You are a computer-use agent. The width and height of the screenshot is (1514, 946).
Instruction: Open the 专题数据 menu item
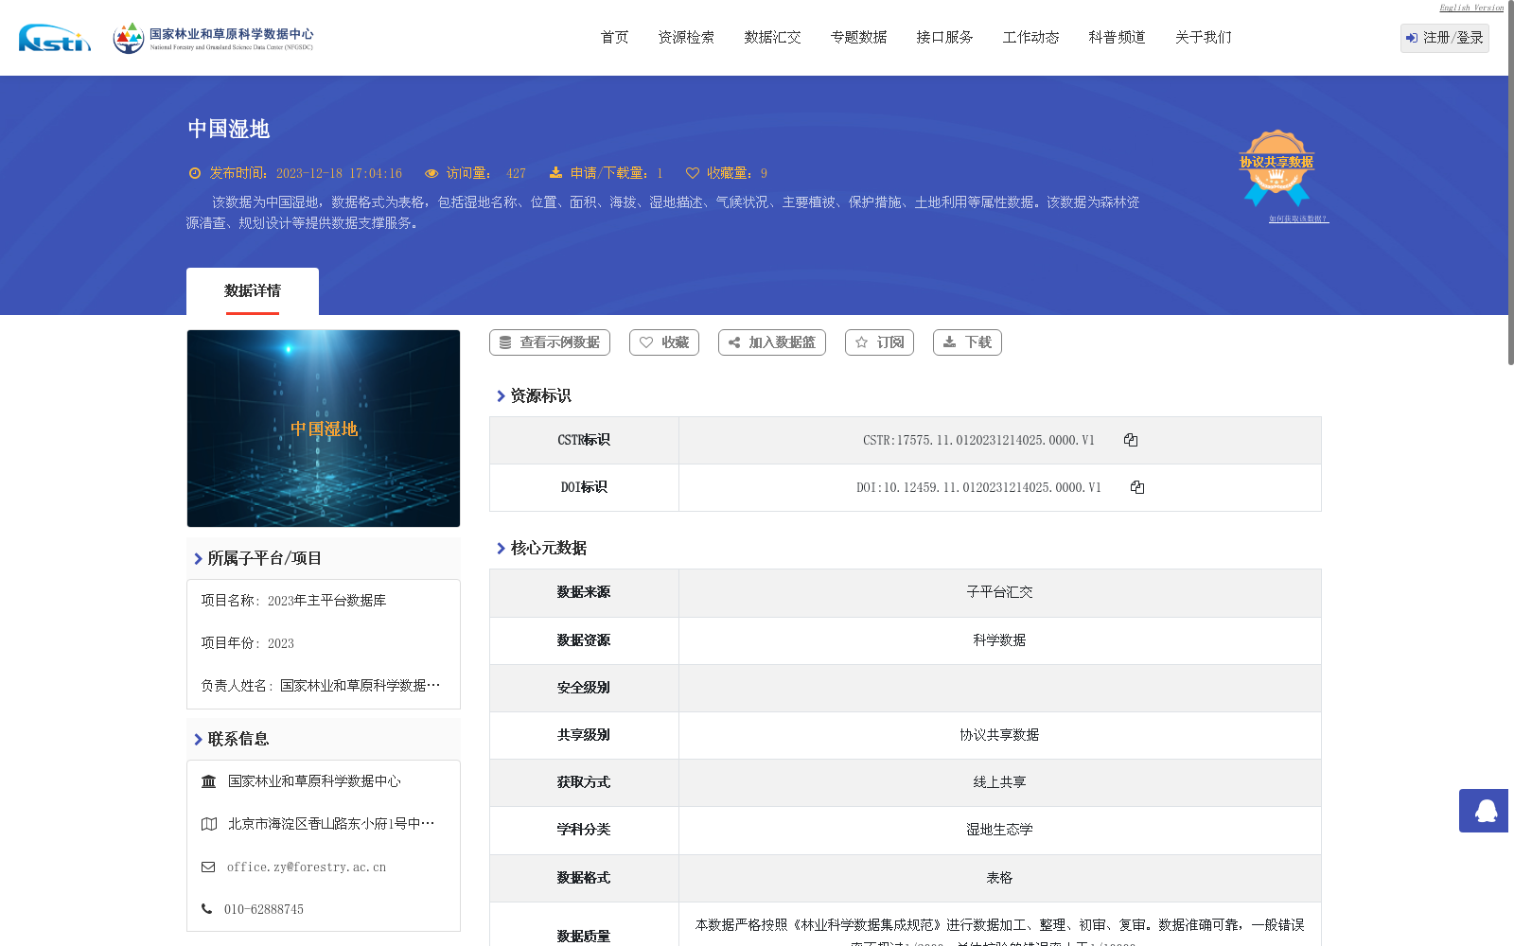coord(857,37)
